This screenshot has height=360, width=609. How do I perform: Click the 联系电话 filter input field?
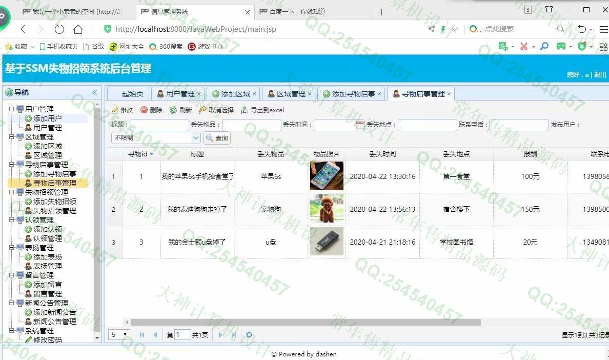point(519,125)
